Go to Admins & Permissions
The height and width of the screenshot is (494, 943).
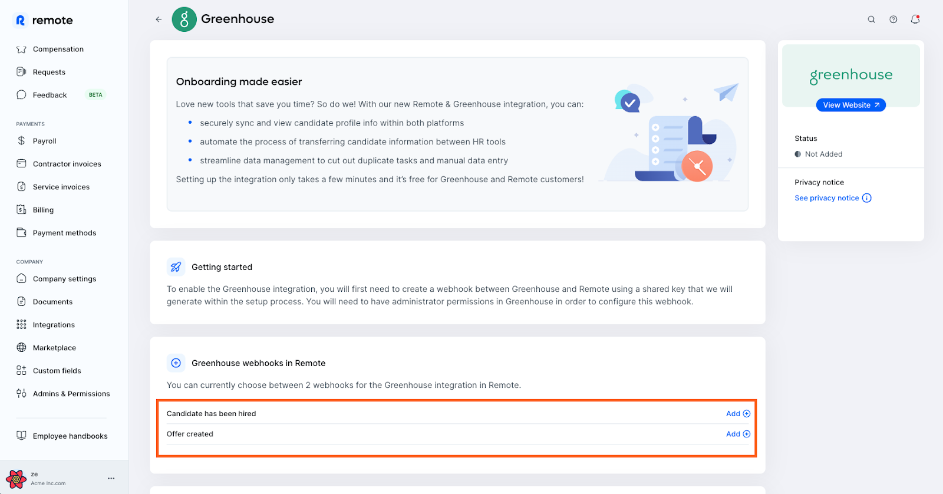(71, 394)
